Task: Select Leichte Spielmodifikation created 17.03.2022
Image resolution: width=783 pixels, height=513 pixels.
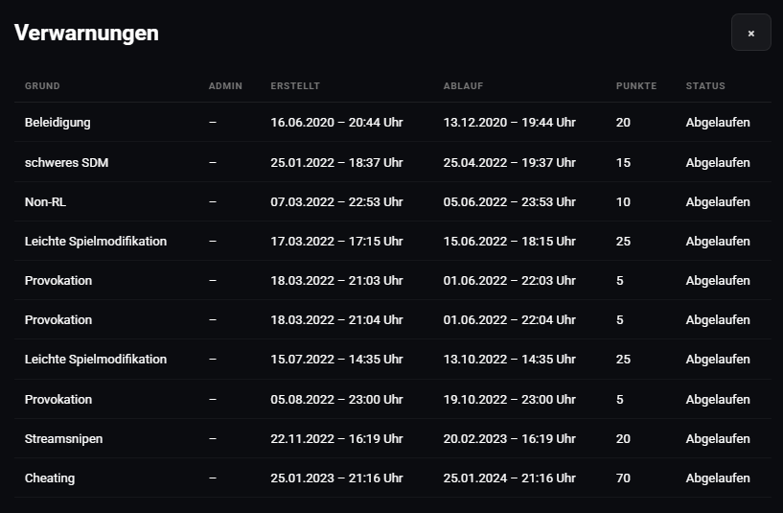Action: [x=96, y=242]
